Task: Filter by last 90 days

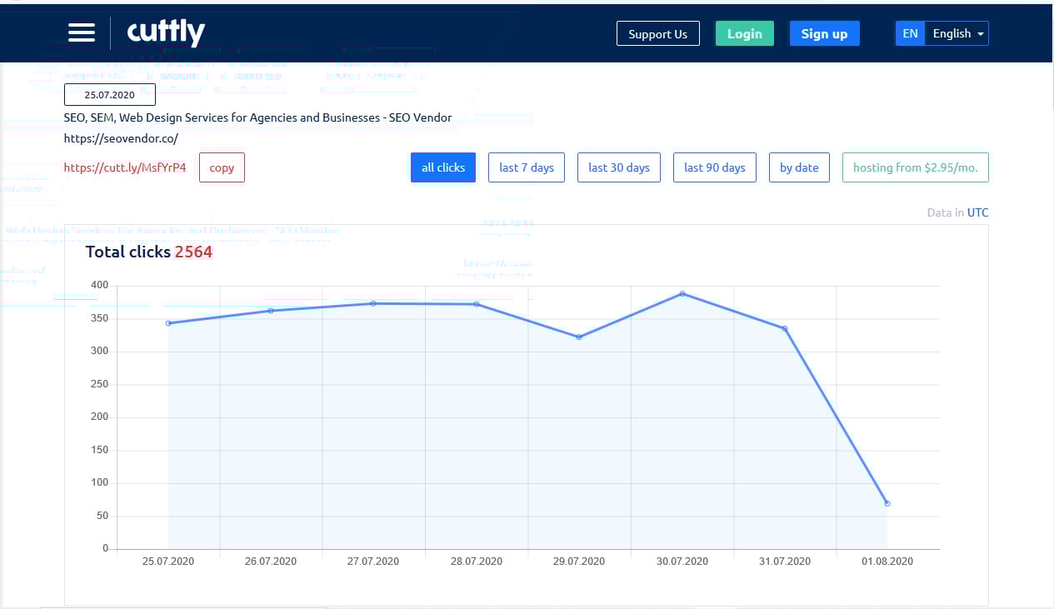Action: click(715, 167)
